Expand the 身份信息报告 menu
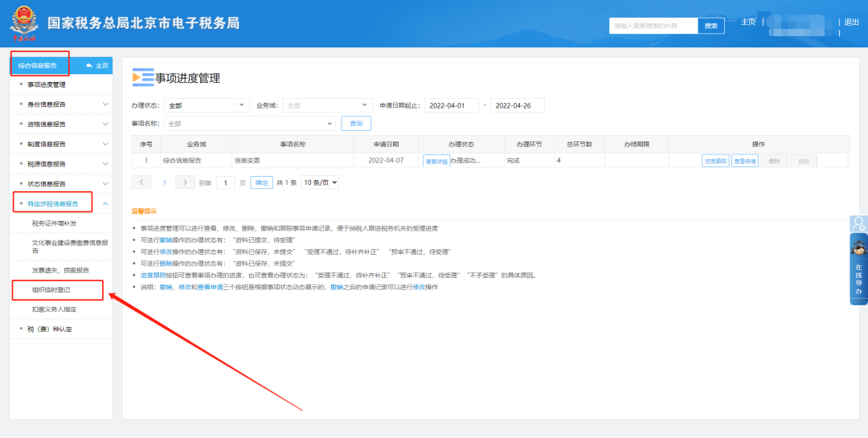 pyautogui.click(x=105, y=104)
